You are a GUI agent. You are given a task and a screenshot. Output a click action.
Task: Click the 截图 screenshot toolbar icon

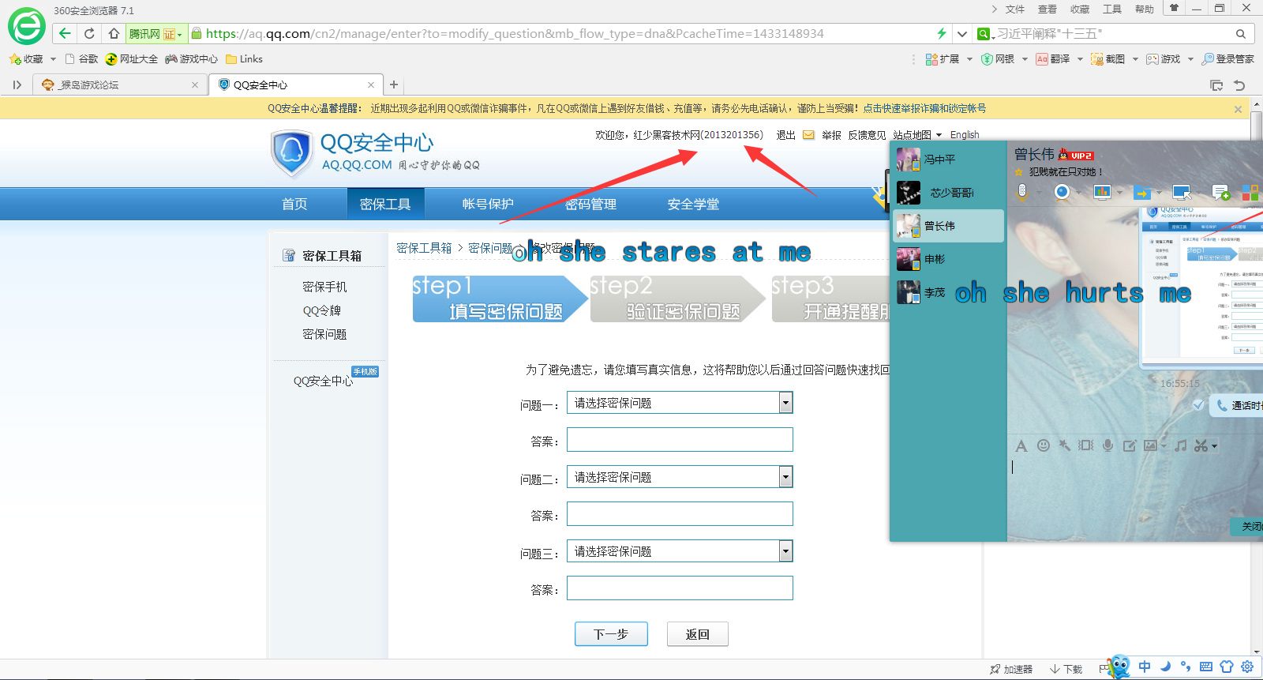click(x=1108, y=59)
